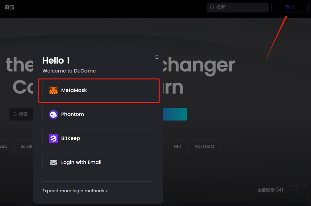The width and height of the screenshot is (311, 206).
Task: Choose BitKeep wallet login
Action: click(98, 138)
